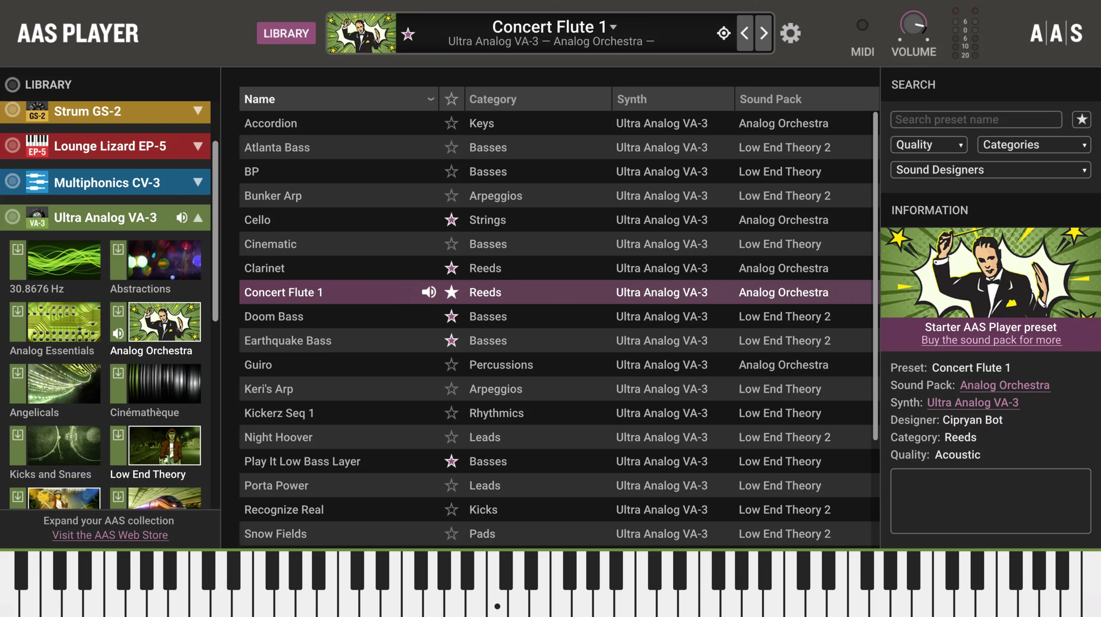Viewport: 1101px width, 617px height.
Task: Sort by the Synth column header
Action: click(673, 99)
